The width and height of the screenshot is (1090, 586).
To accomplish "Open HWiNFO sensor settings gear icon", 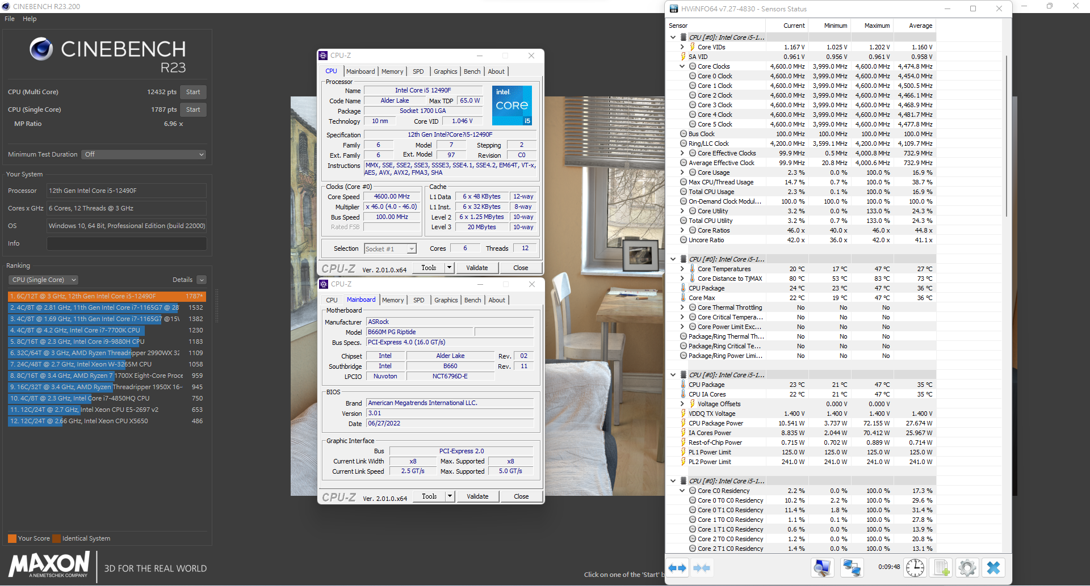I will coord(967,568).
